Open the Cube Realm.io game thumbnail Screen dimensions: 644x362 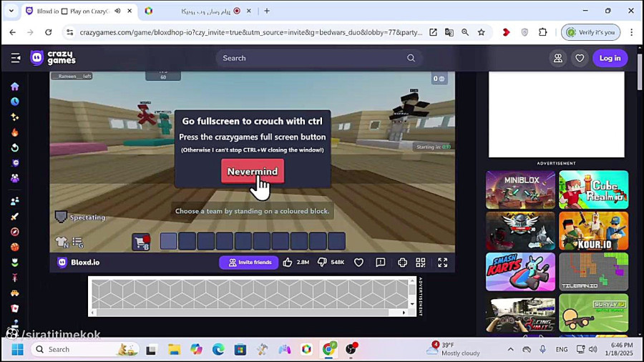593,190
